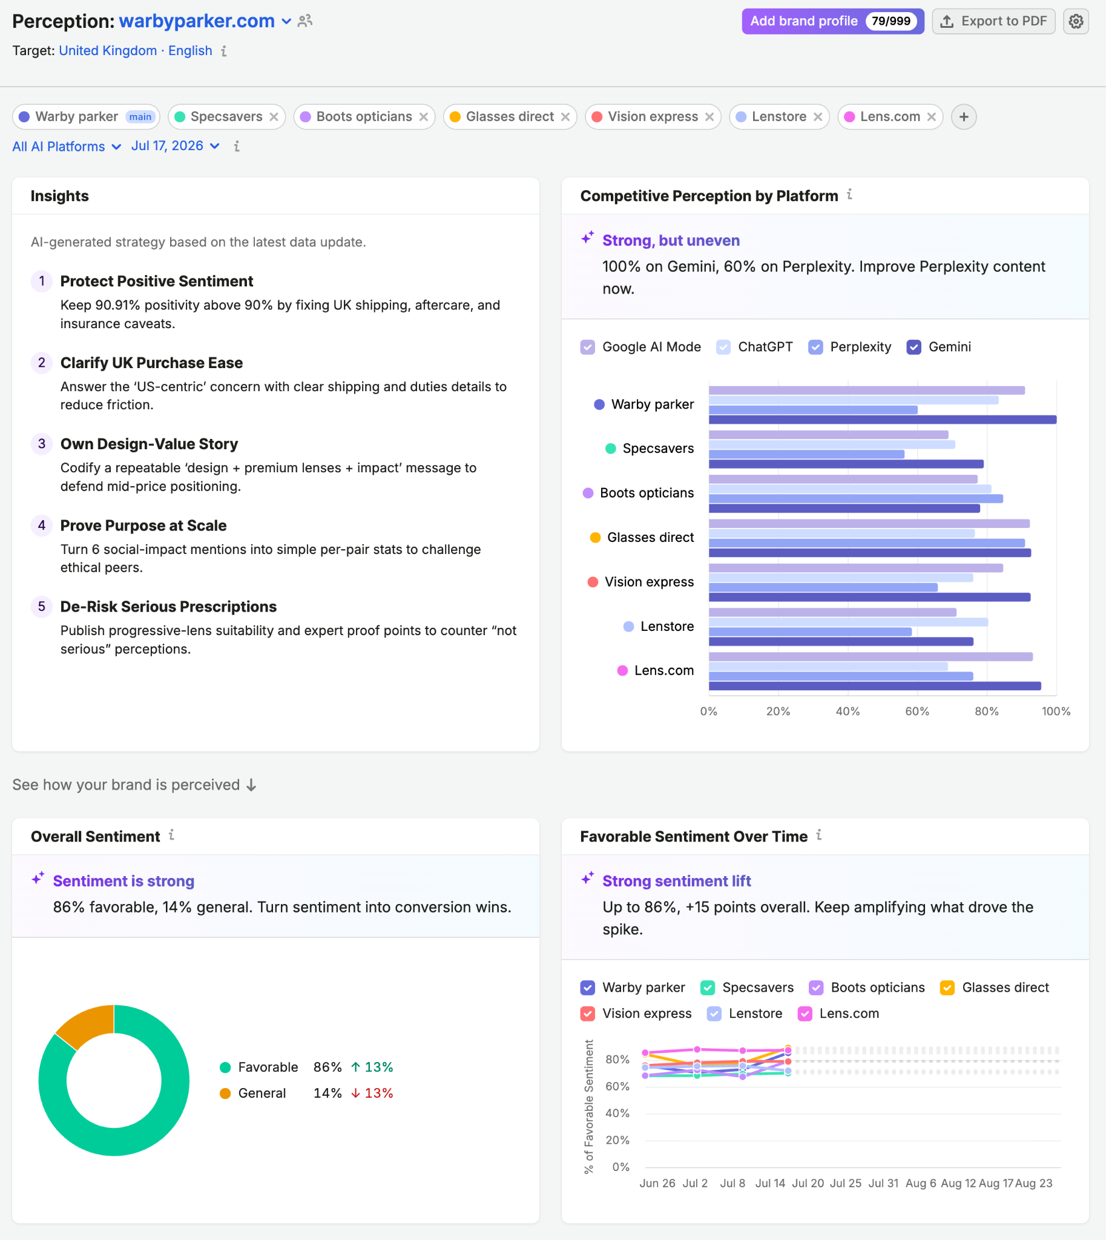Open the warbyparker.com domain dropdown

[x=205, y=21]
